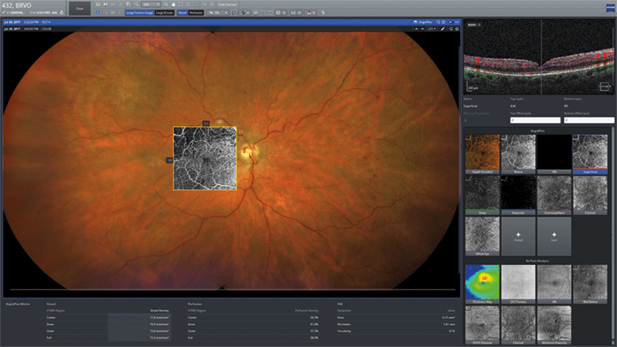This screenshot has height=347, width=617.
Task: Select the Perfusion analysis mode
Action: [196, 12]
